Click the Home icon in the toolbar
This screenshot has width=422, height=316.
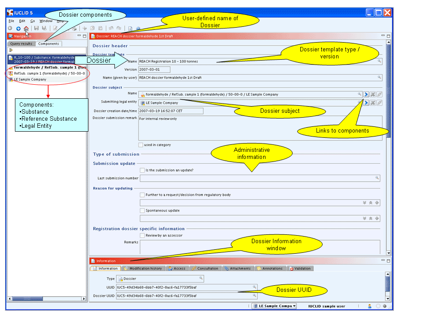point(26,29)
